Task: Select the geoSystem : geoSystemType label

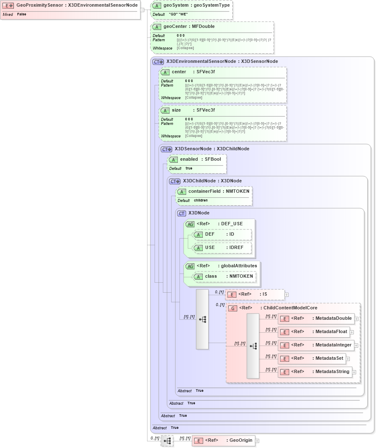Action: [197, 5]
